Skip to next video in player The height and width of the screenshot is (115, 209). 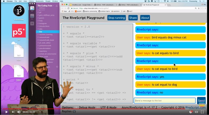point(13,112)
